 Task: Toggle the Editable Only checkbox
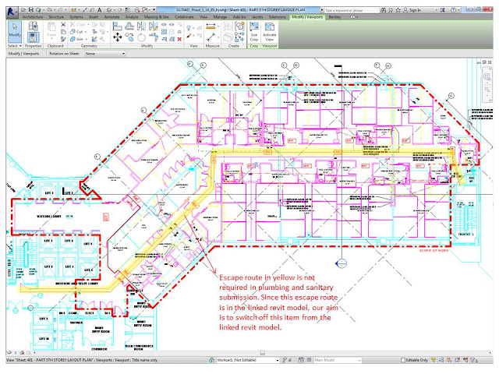(403, 360)
